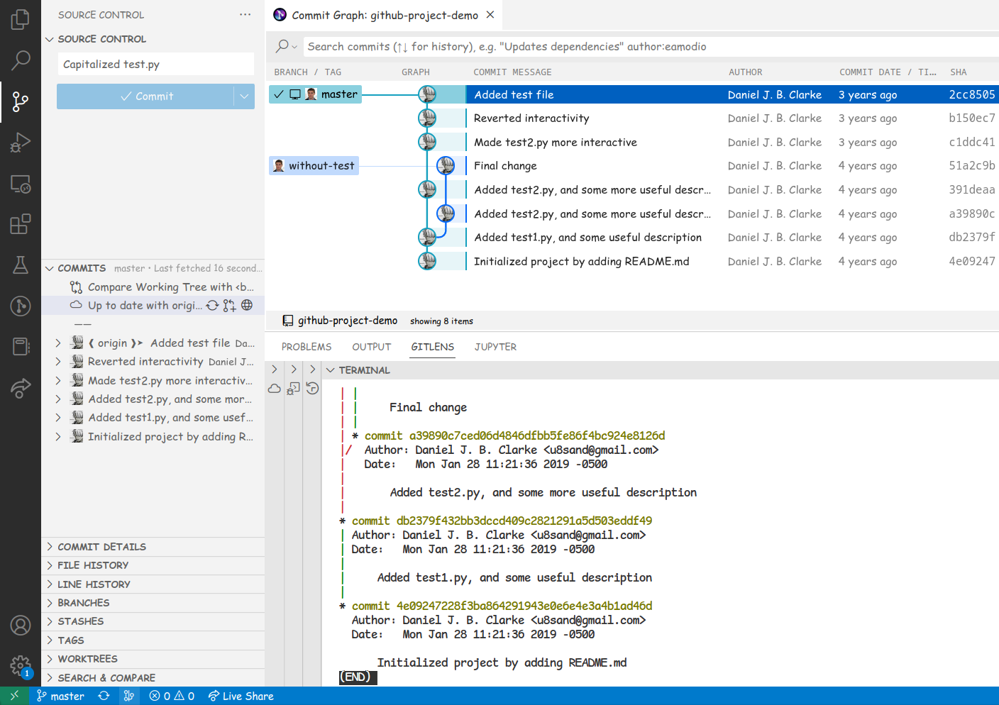Viewport: 999px width, 705px height.
Task: Open the Testing flask view
Action: [x=21, y=265]
